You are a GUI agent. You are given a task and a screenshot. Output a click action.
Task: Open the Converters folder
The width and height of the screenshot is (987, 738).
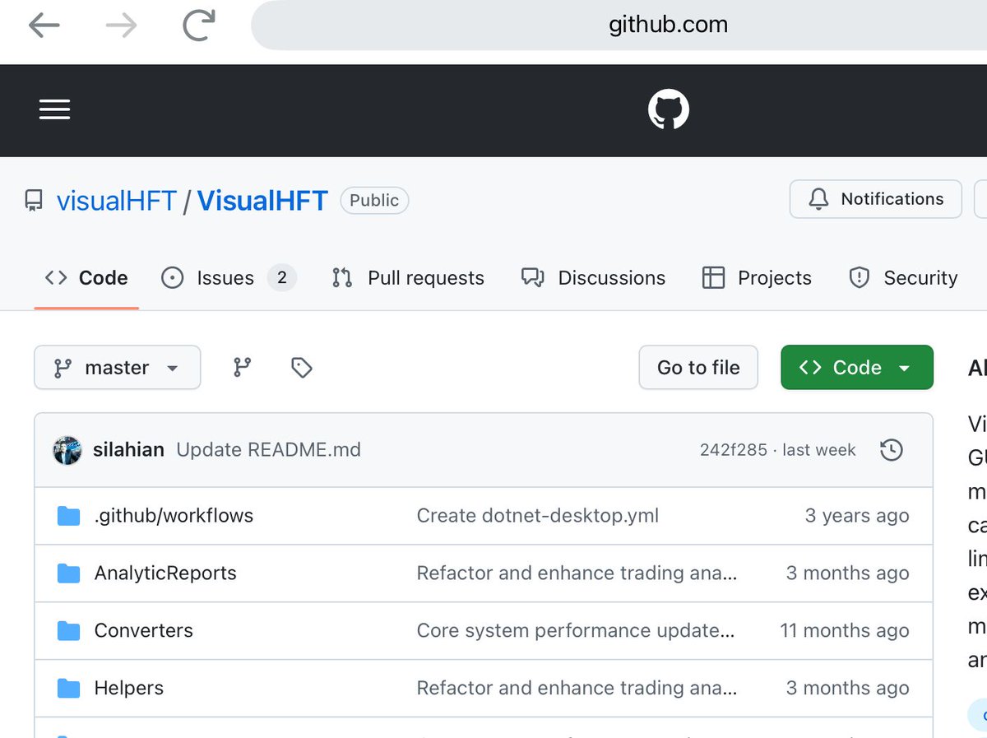pyautogui.click(x=144, y=630)
